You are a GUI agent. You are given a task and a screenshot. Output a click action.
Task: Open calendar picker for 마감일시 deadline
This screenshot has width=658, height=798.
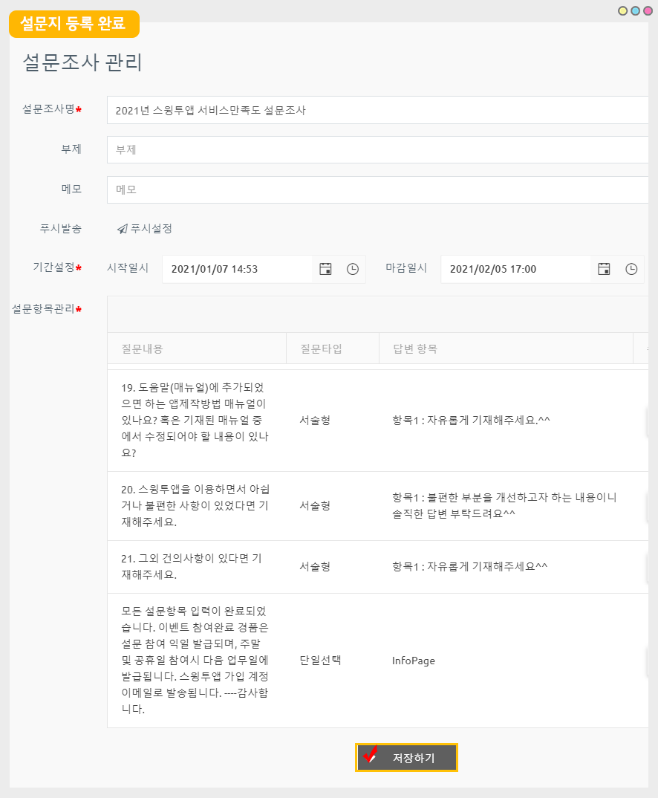[603, 269]
